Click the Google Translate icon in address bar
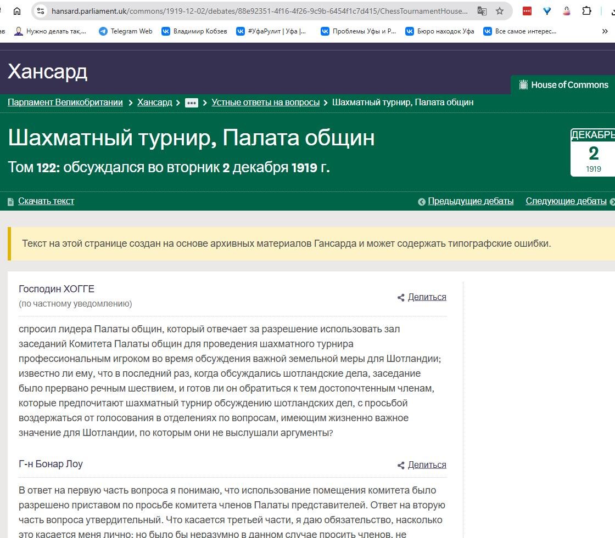 coord(482,11)
